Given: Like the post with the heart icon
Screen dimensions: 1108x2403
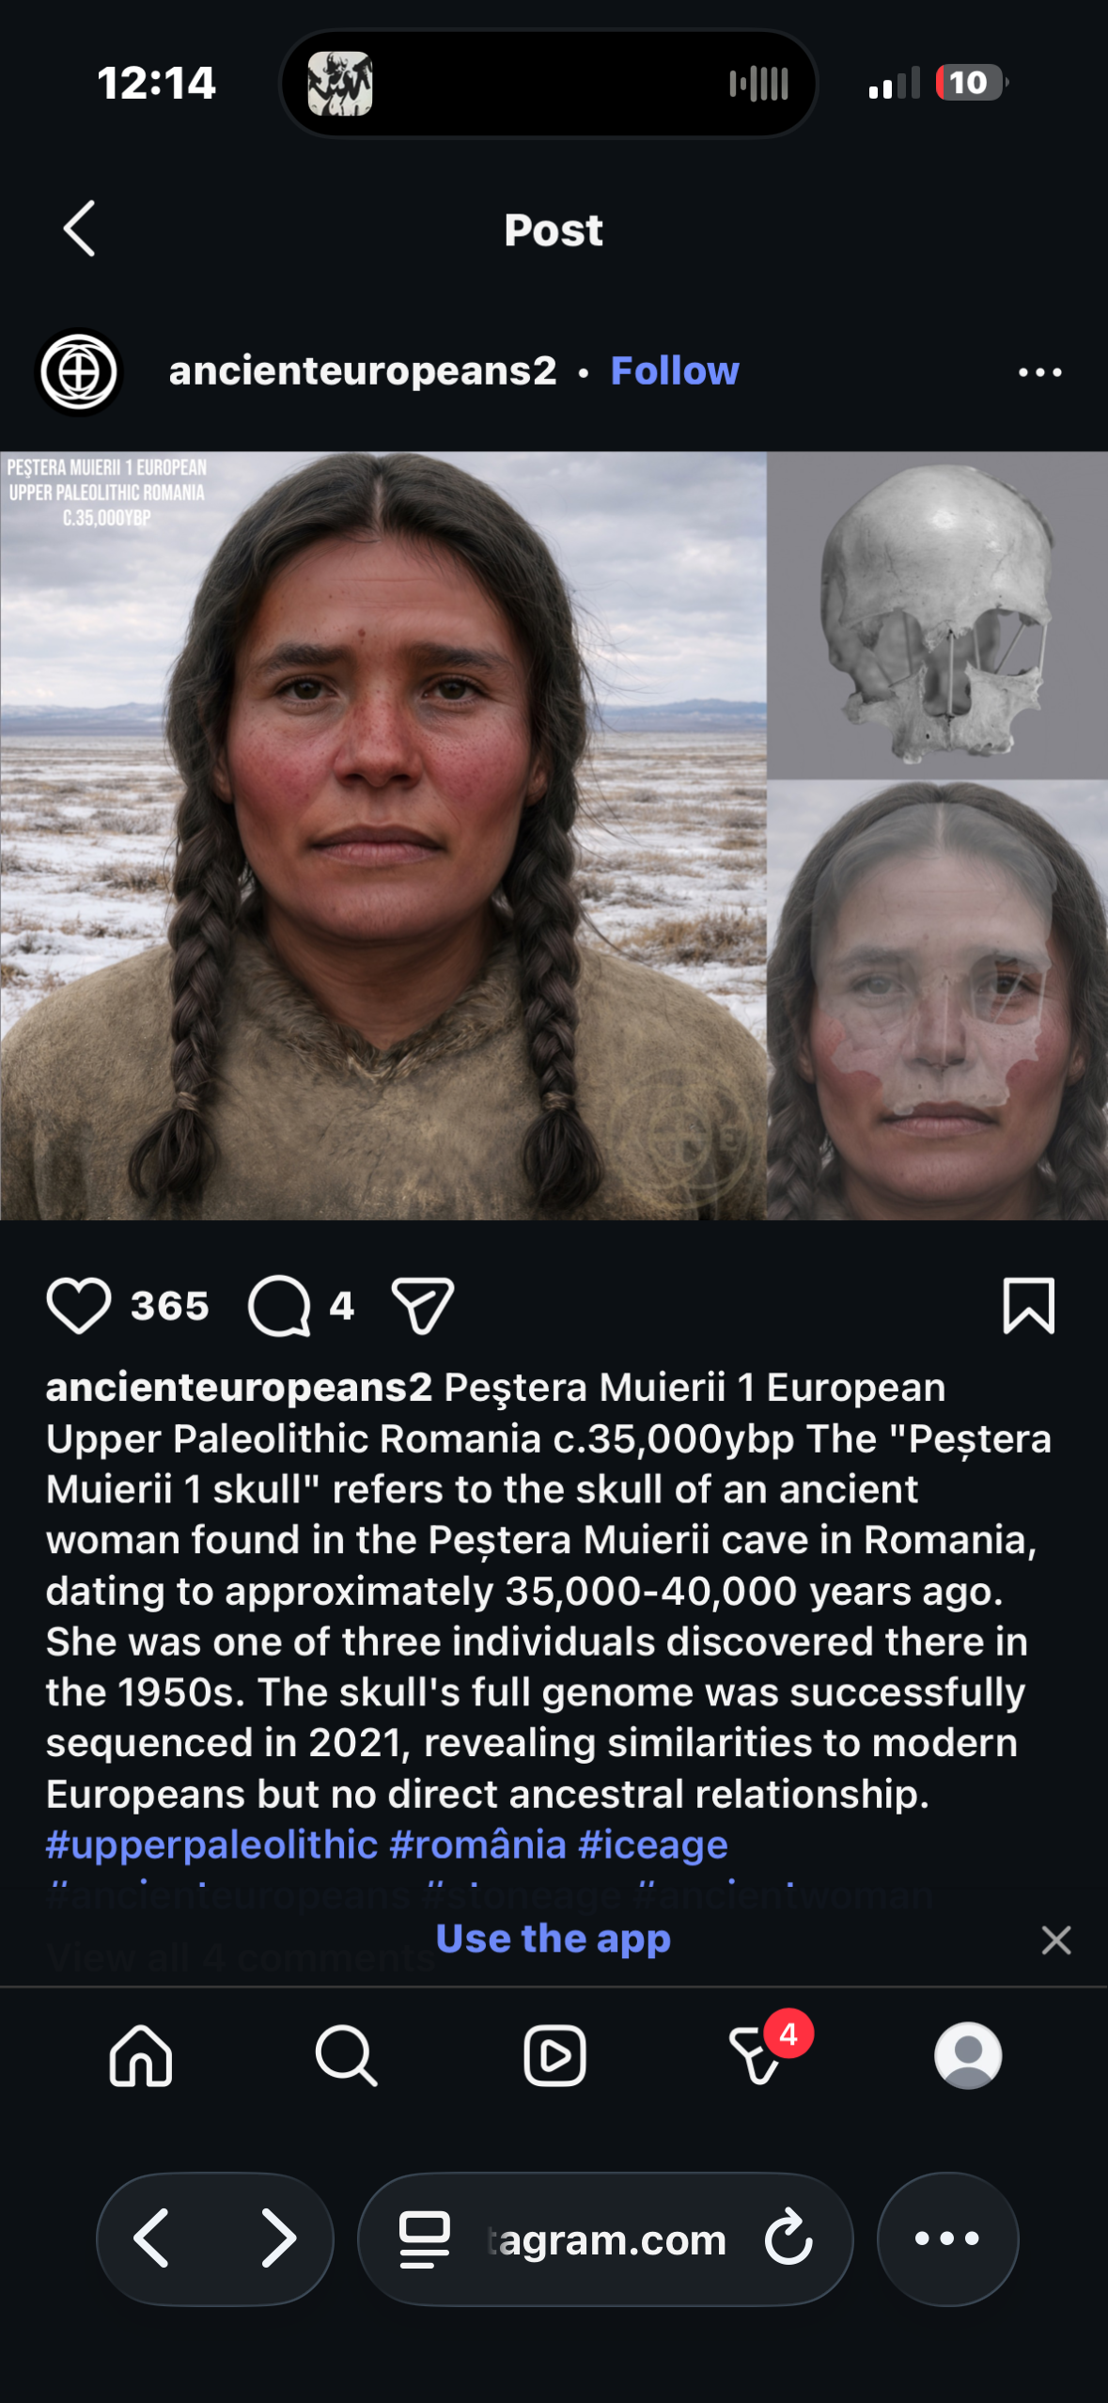Looking at the screenshot, I should 79,1305.
